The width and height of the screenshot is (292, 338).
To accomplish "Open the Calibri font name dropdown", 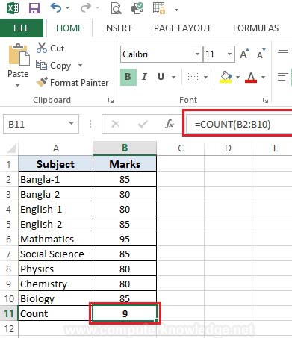I will pos(197,54).
